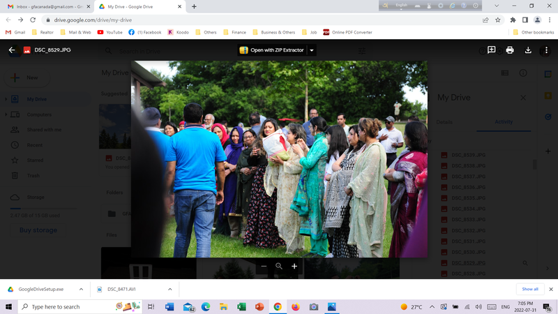This screenshot has width=558, height=314.
Task: Open Chrome side panel icon
Action: click(x=525, y=20)
